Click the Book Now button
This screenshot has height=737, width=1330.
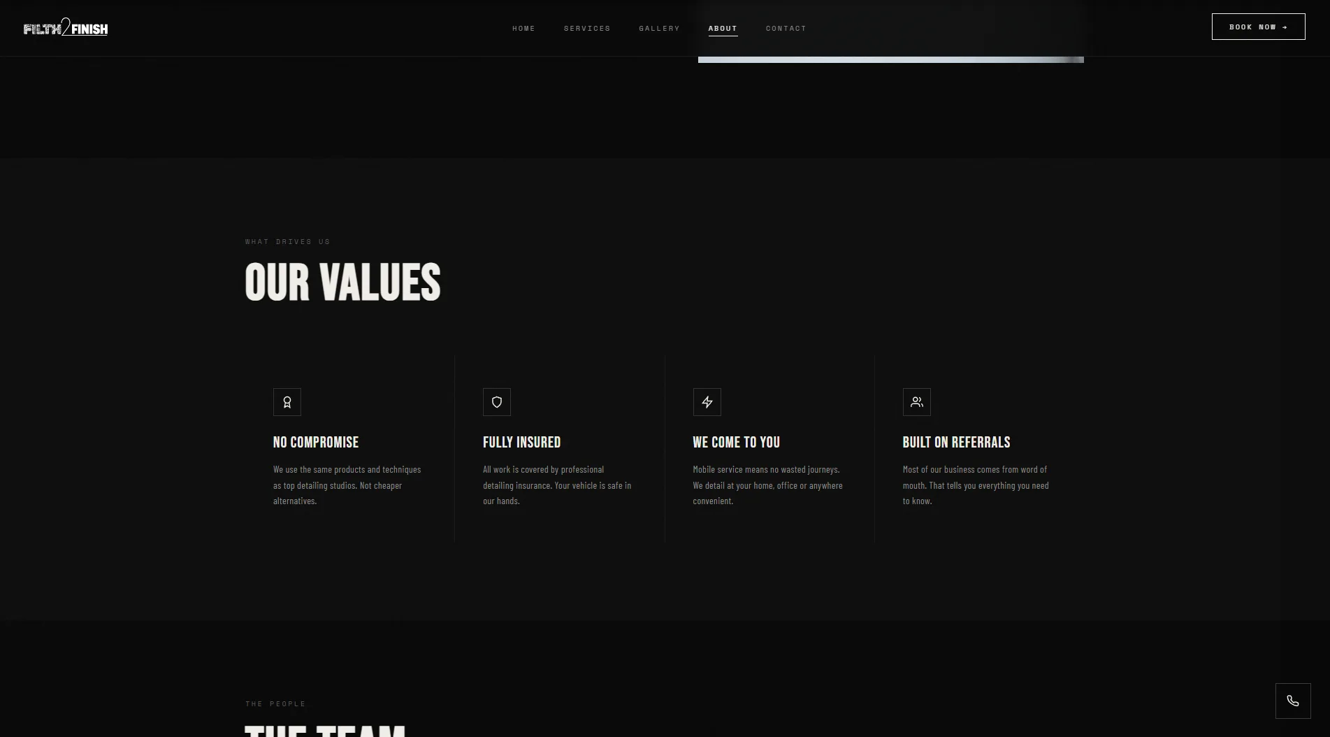[x=1258, y=27]
